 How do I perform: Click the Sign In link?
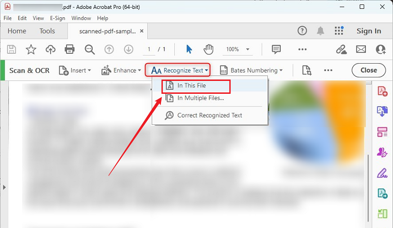(x=369, y=31)
